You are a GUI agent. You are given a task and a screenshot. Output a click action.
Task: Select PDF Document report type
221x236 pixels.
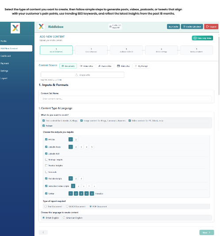pyautogui.click(x=91, y=206)
